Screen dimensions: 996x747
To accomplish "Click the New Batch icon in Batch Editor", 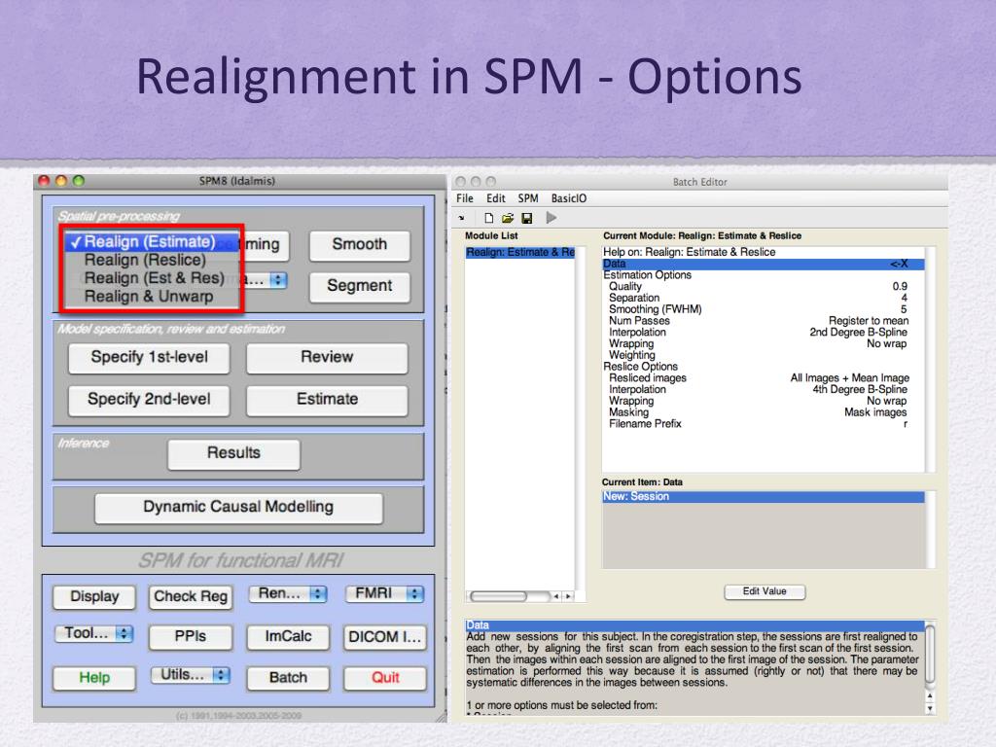I will coord(488,218).
